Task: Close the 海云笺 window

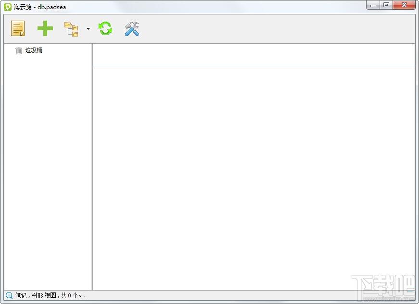Action: (x=404, y=5)
